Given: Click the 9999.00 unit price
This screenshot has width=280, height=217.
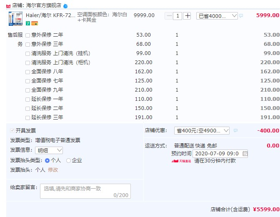Looking at the screenshot, I should tap(144, 15).
